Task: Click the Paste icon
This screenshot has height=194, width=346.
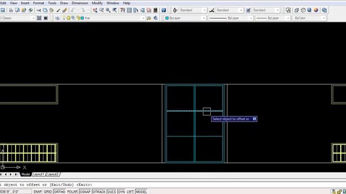Action: [51, 10]
